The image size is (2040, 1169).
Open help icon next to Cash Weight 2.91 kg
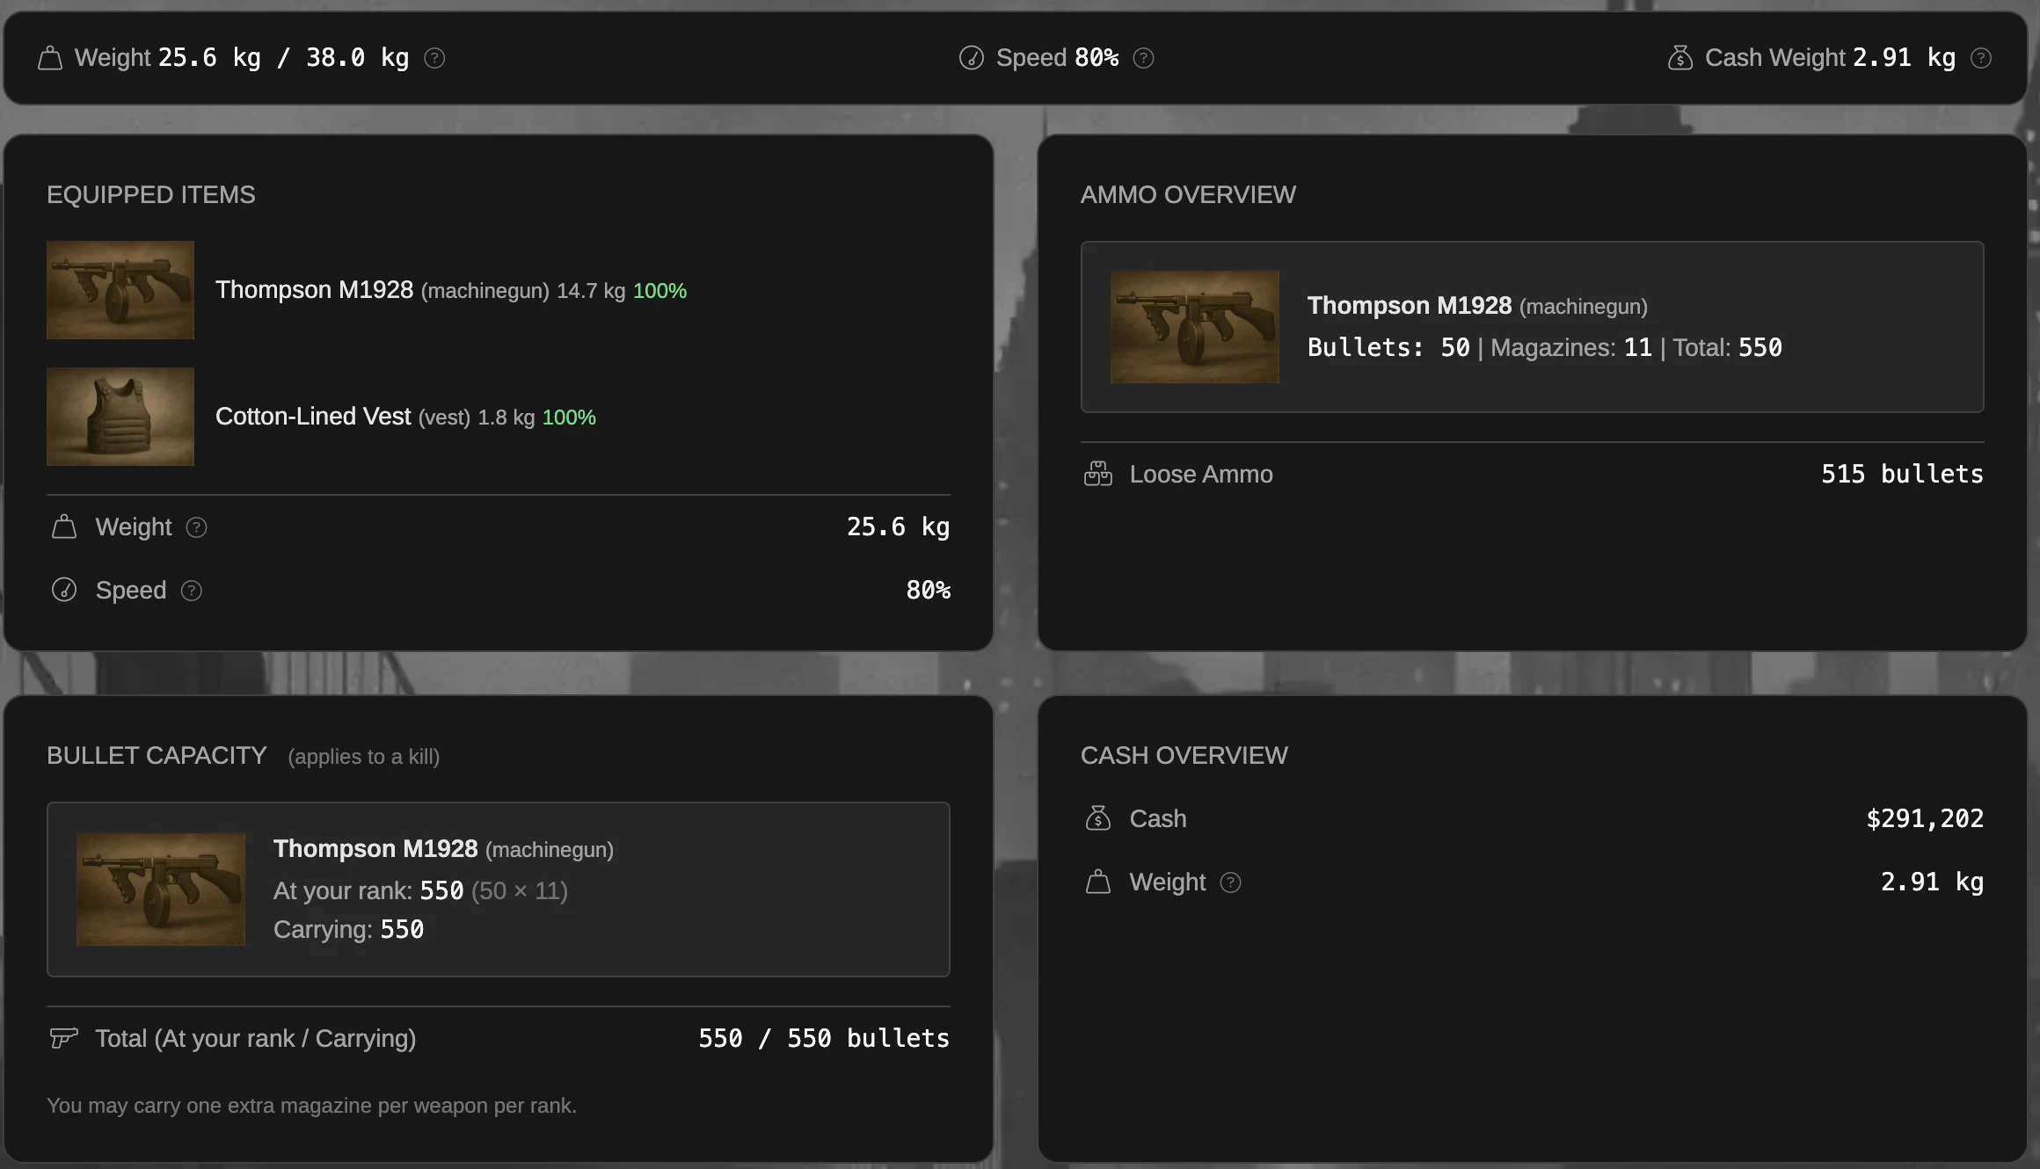pos(1980,58)
